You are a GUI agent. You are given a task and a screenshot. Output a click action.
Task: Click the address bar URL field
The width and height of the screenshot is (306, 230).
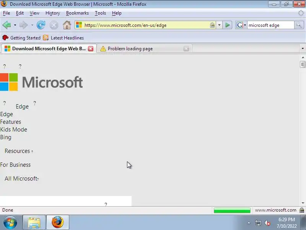coord(145,25)
